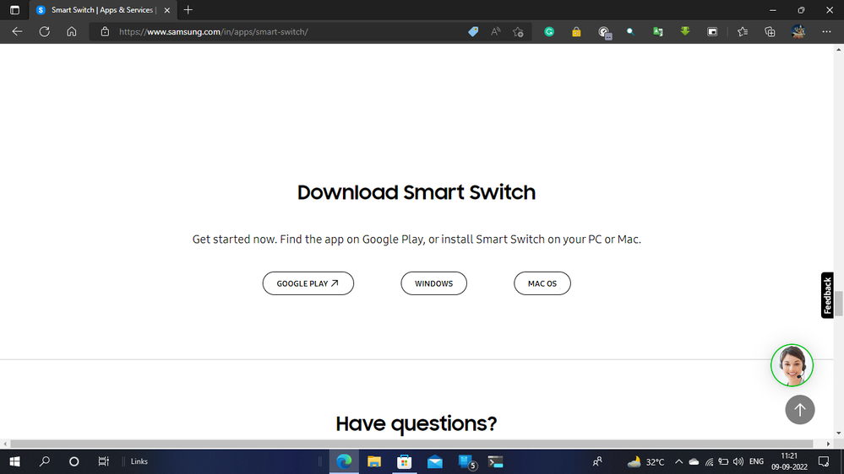Open the Links toolbar on the taskbar

pyautogui.click(x=139, y=461)
